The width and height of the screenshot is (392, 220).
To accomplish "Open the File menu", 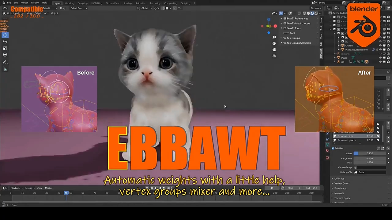I will (x=9, y=3).
